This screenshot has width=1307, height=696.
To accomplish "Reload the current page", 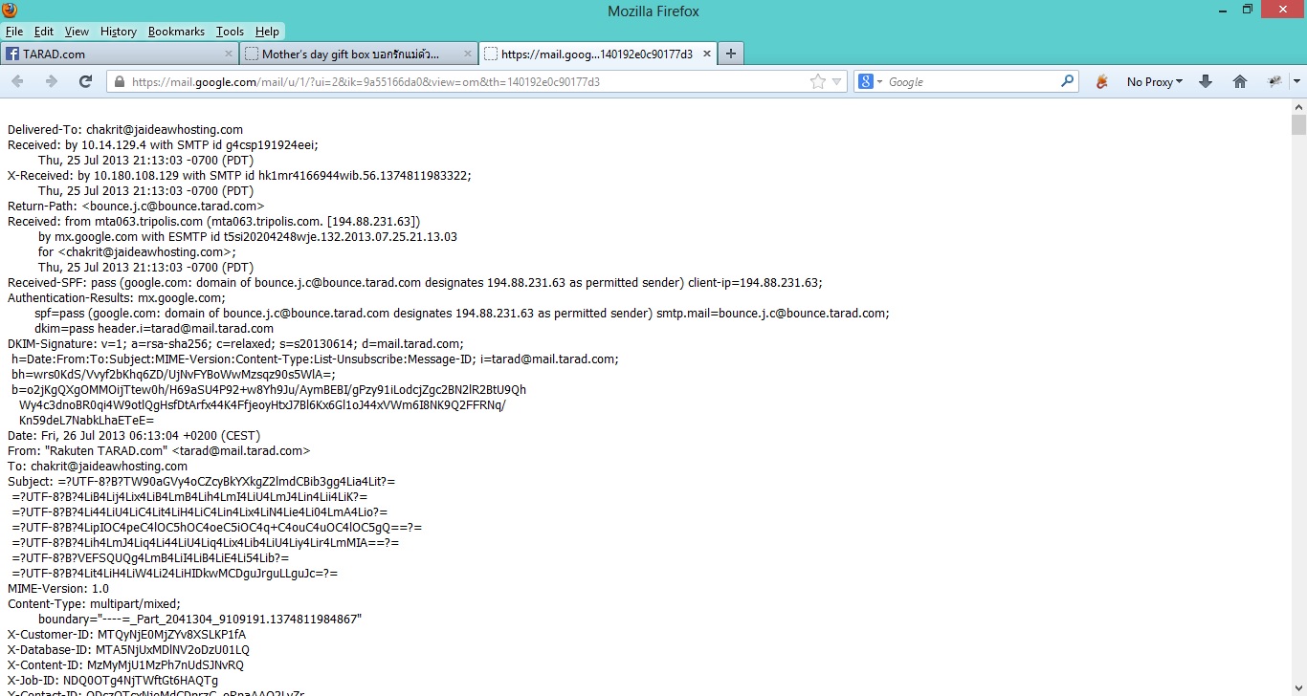I will [85, 82].
